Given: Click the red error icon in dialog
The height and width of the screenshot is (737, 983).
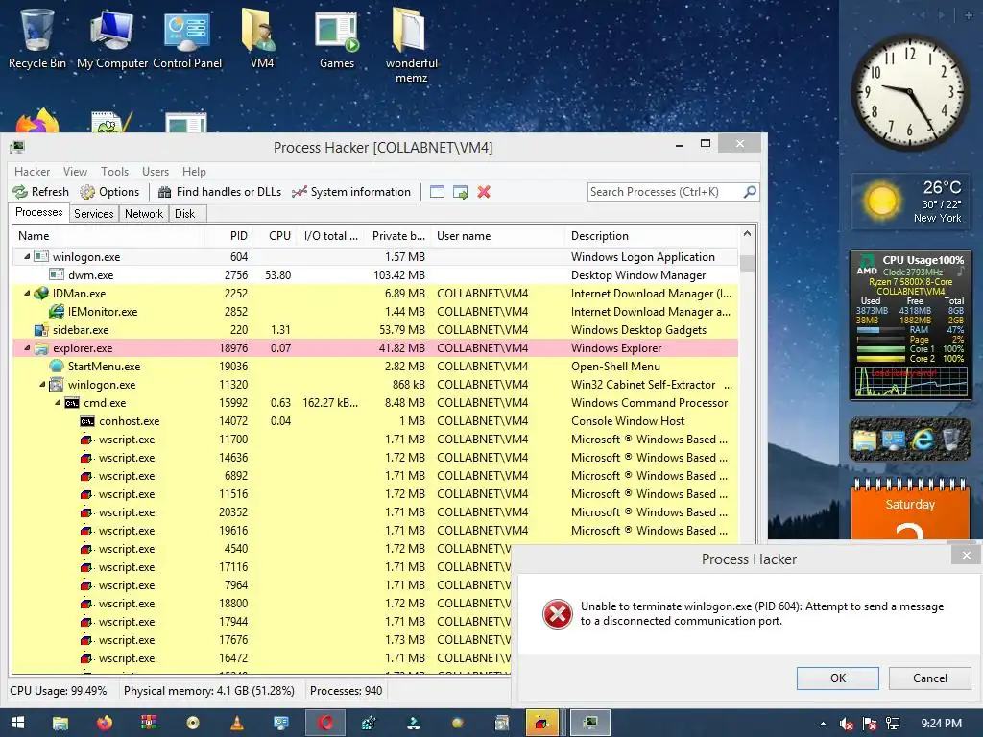Looking at the screenshot, I should [x=558, y=613].
